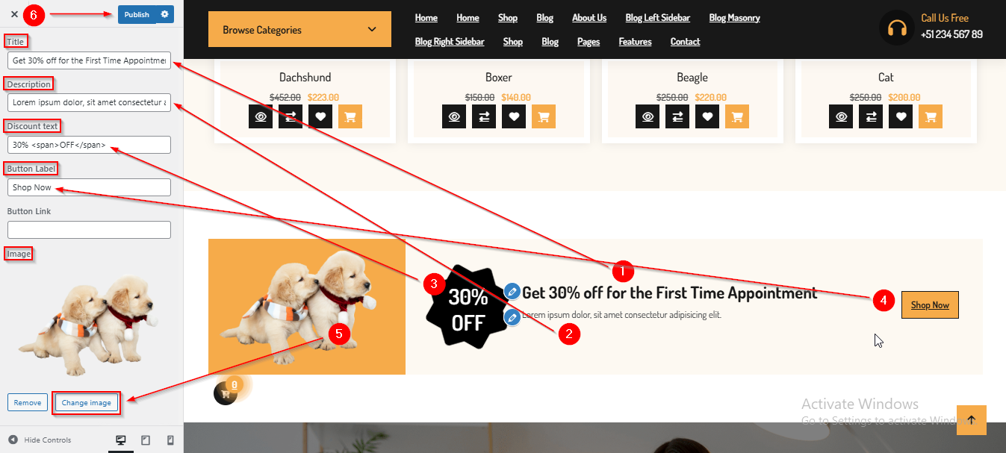
Task: Switch to mobile preview mode
Action: [170, 440]
